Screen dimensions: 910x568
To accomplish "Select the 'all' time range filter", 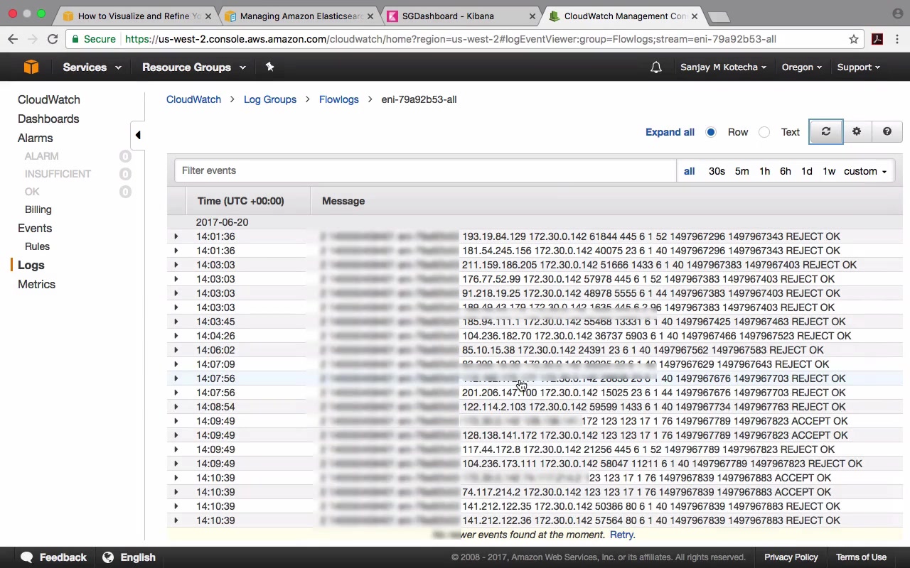I will (x=689, y=171).
